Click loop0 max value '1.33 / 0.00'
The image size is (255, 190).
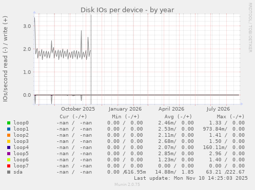point(227,123)
